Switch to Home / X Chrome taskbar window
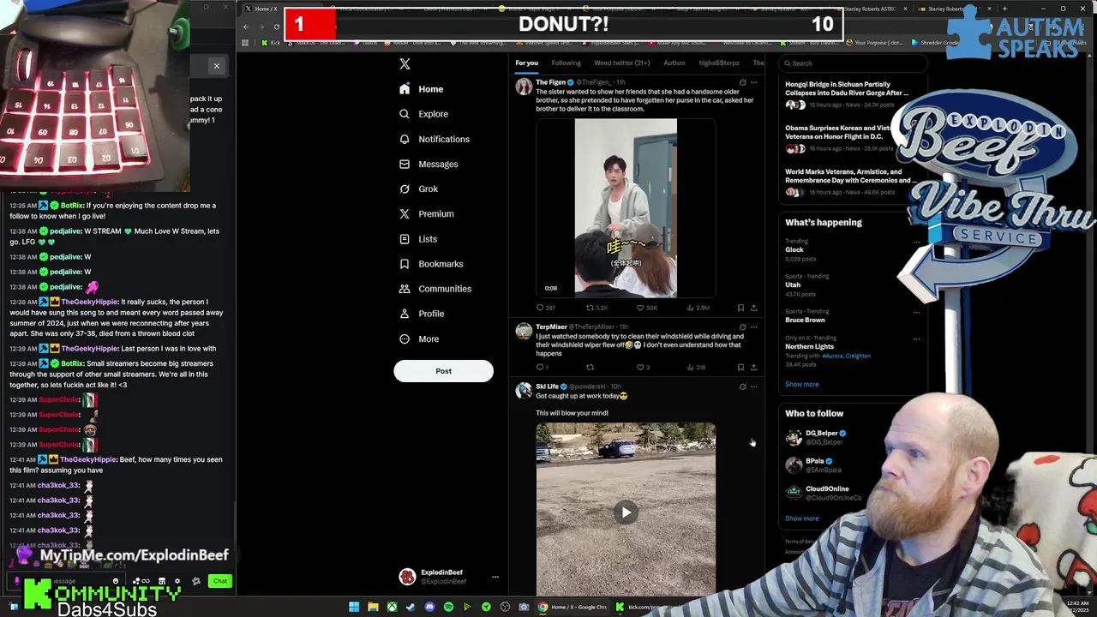This screenshot has height=617, width=1097. [x=572, y=607]
